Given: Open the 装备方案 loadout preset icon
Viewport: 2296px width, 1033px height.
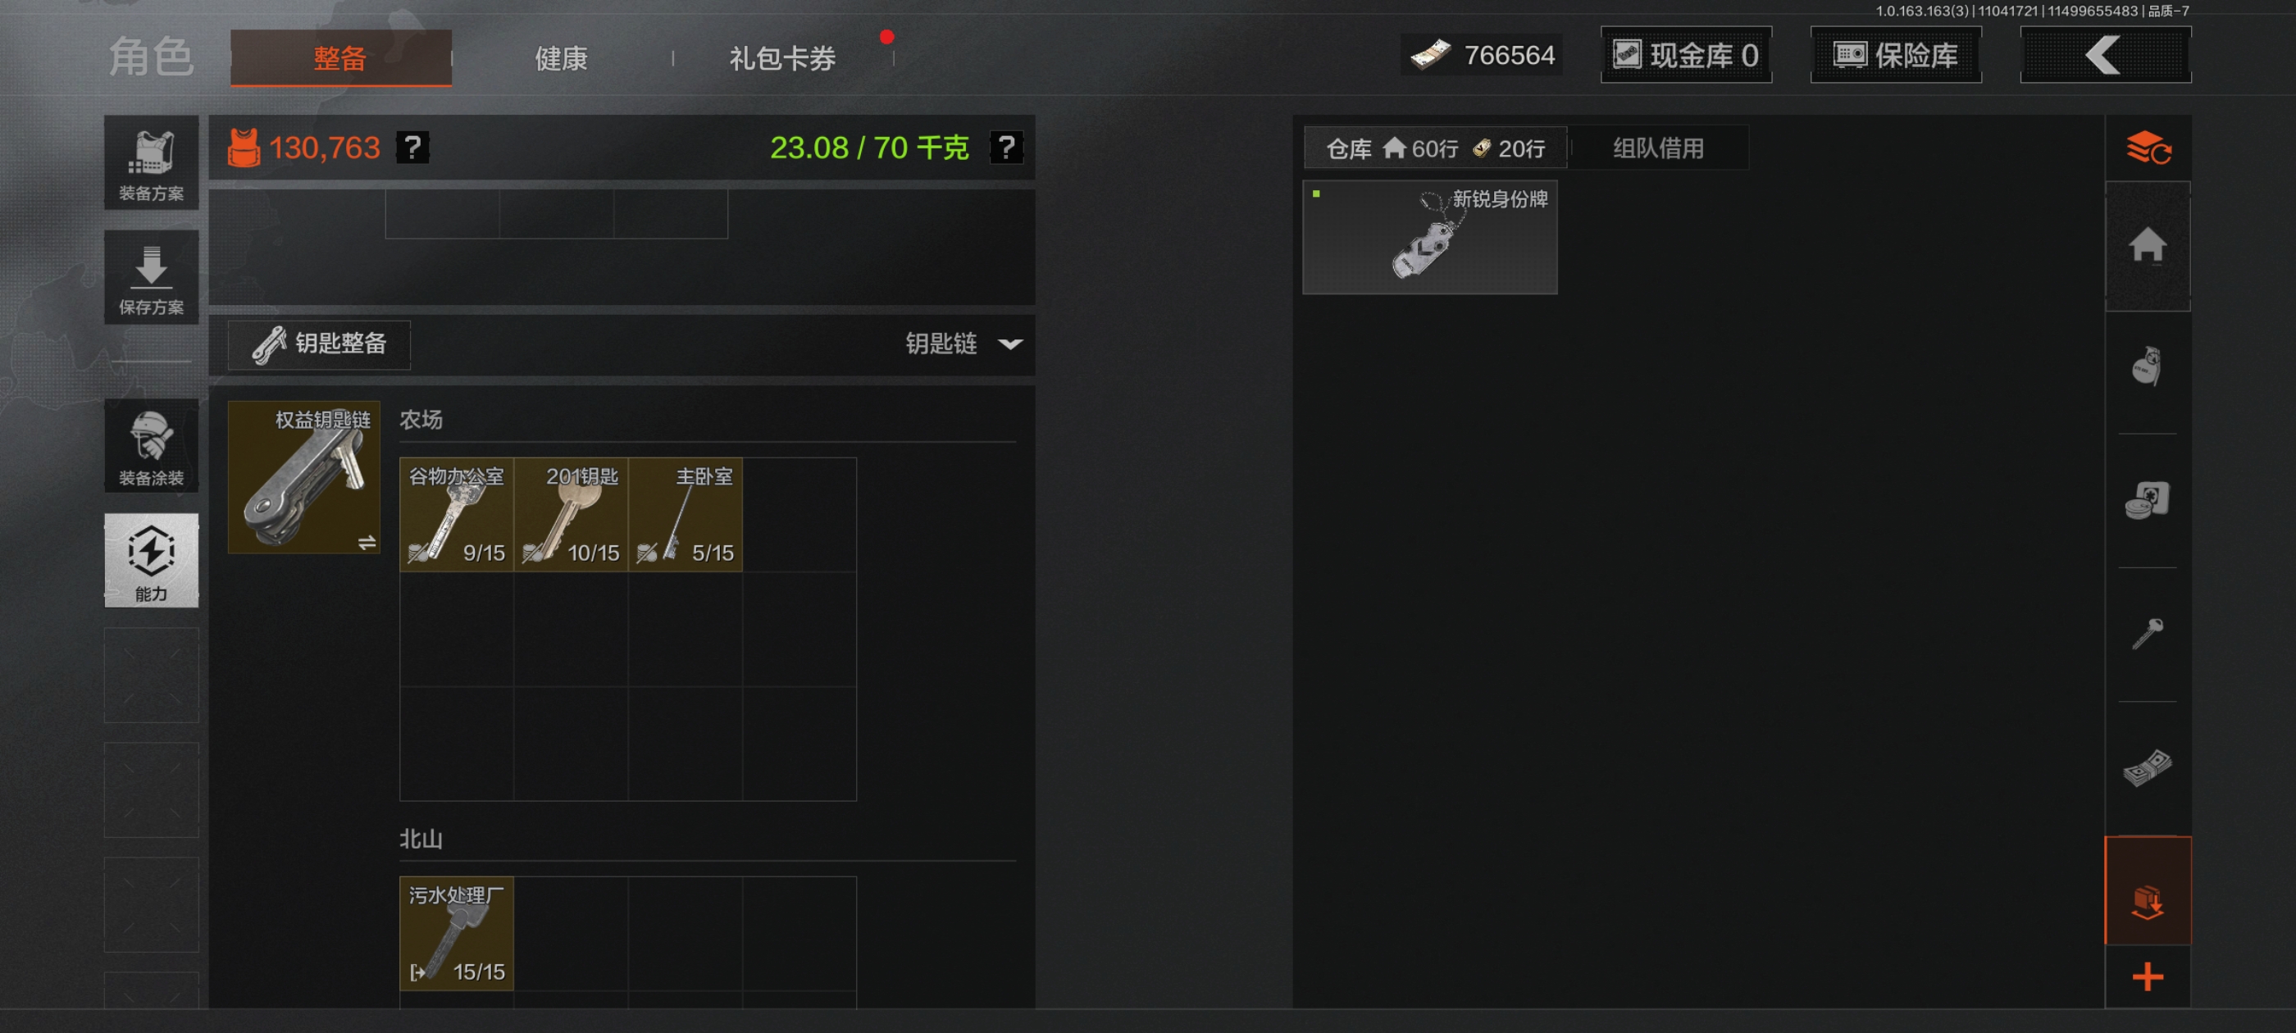Looking at the screenshot, I should tap(152, 163).
